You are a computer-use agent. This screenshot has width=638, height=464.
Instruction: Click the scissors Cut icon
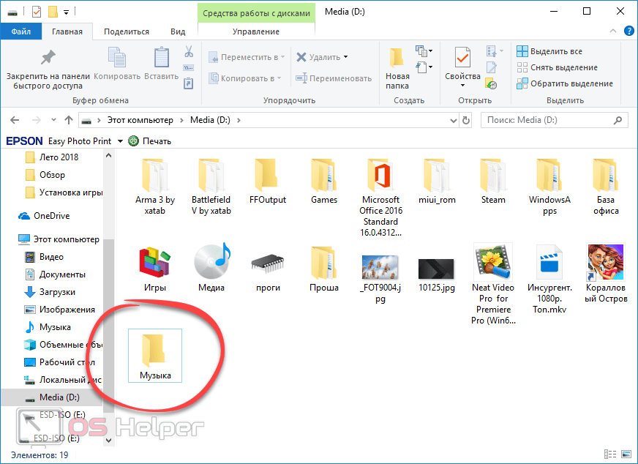[x=188, y=52]
